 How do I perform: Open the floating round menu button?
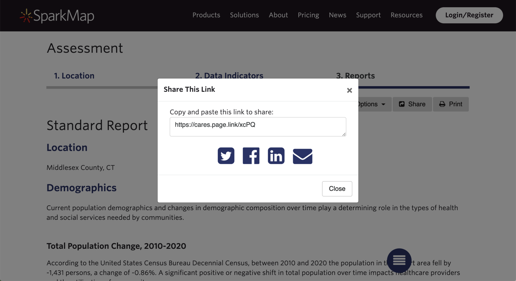[399, 260]
